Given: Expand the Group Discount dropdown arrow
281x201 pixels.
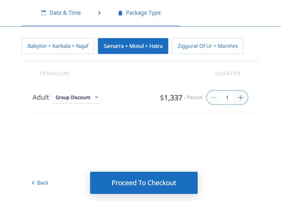Looking at the screenshot, I should pos(97,97).
